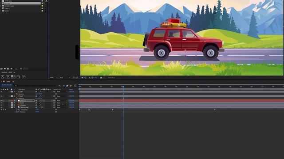The height and width of the screenshot is (159, 284).
Task: Click the rectangle-with-plus icon in Overlord panel
Action: tap(24, 77)
